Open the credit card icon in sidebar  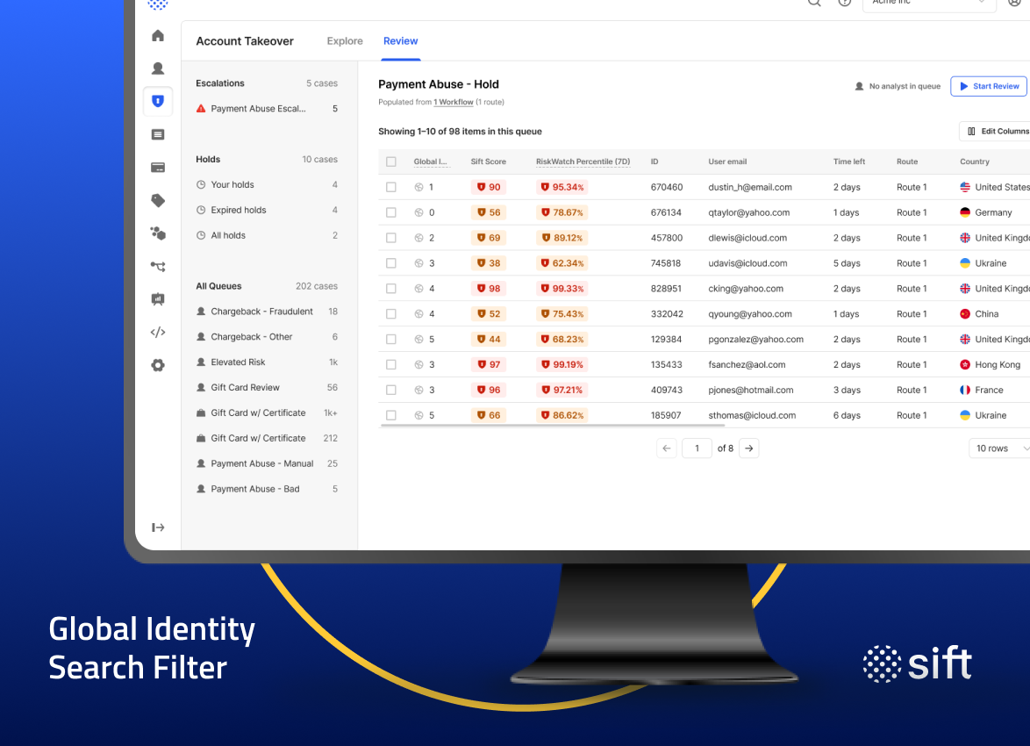click(x=158, y=168)
